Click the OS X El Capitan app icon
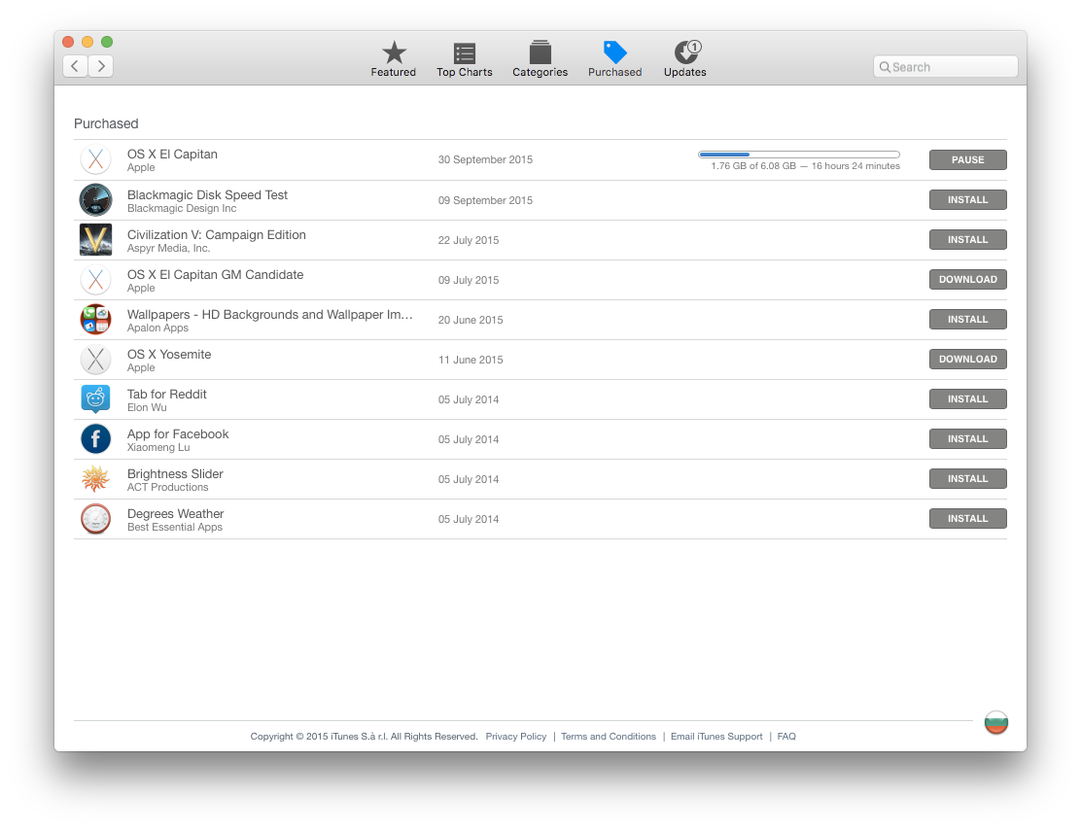The height and width of the screenshot is (829, 1081). pyautogui.click(x=96, y=160)
